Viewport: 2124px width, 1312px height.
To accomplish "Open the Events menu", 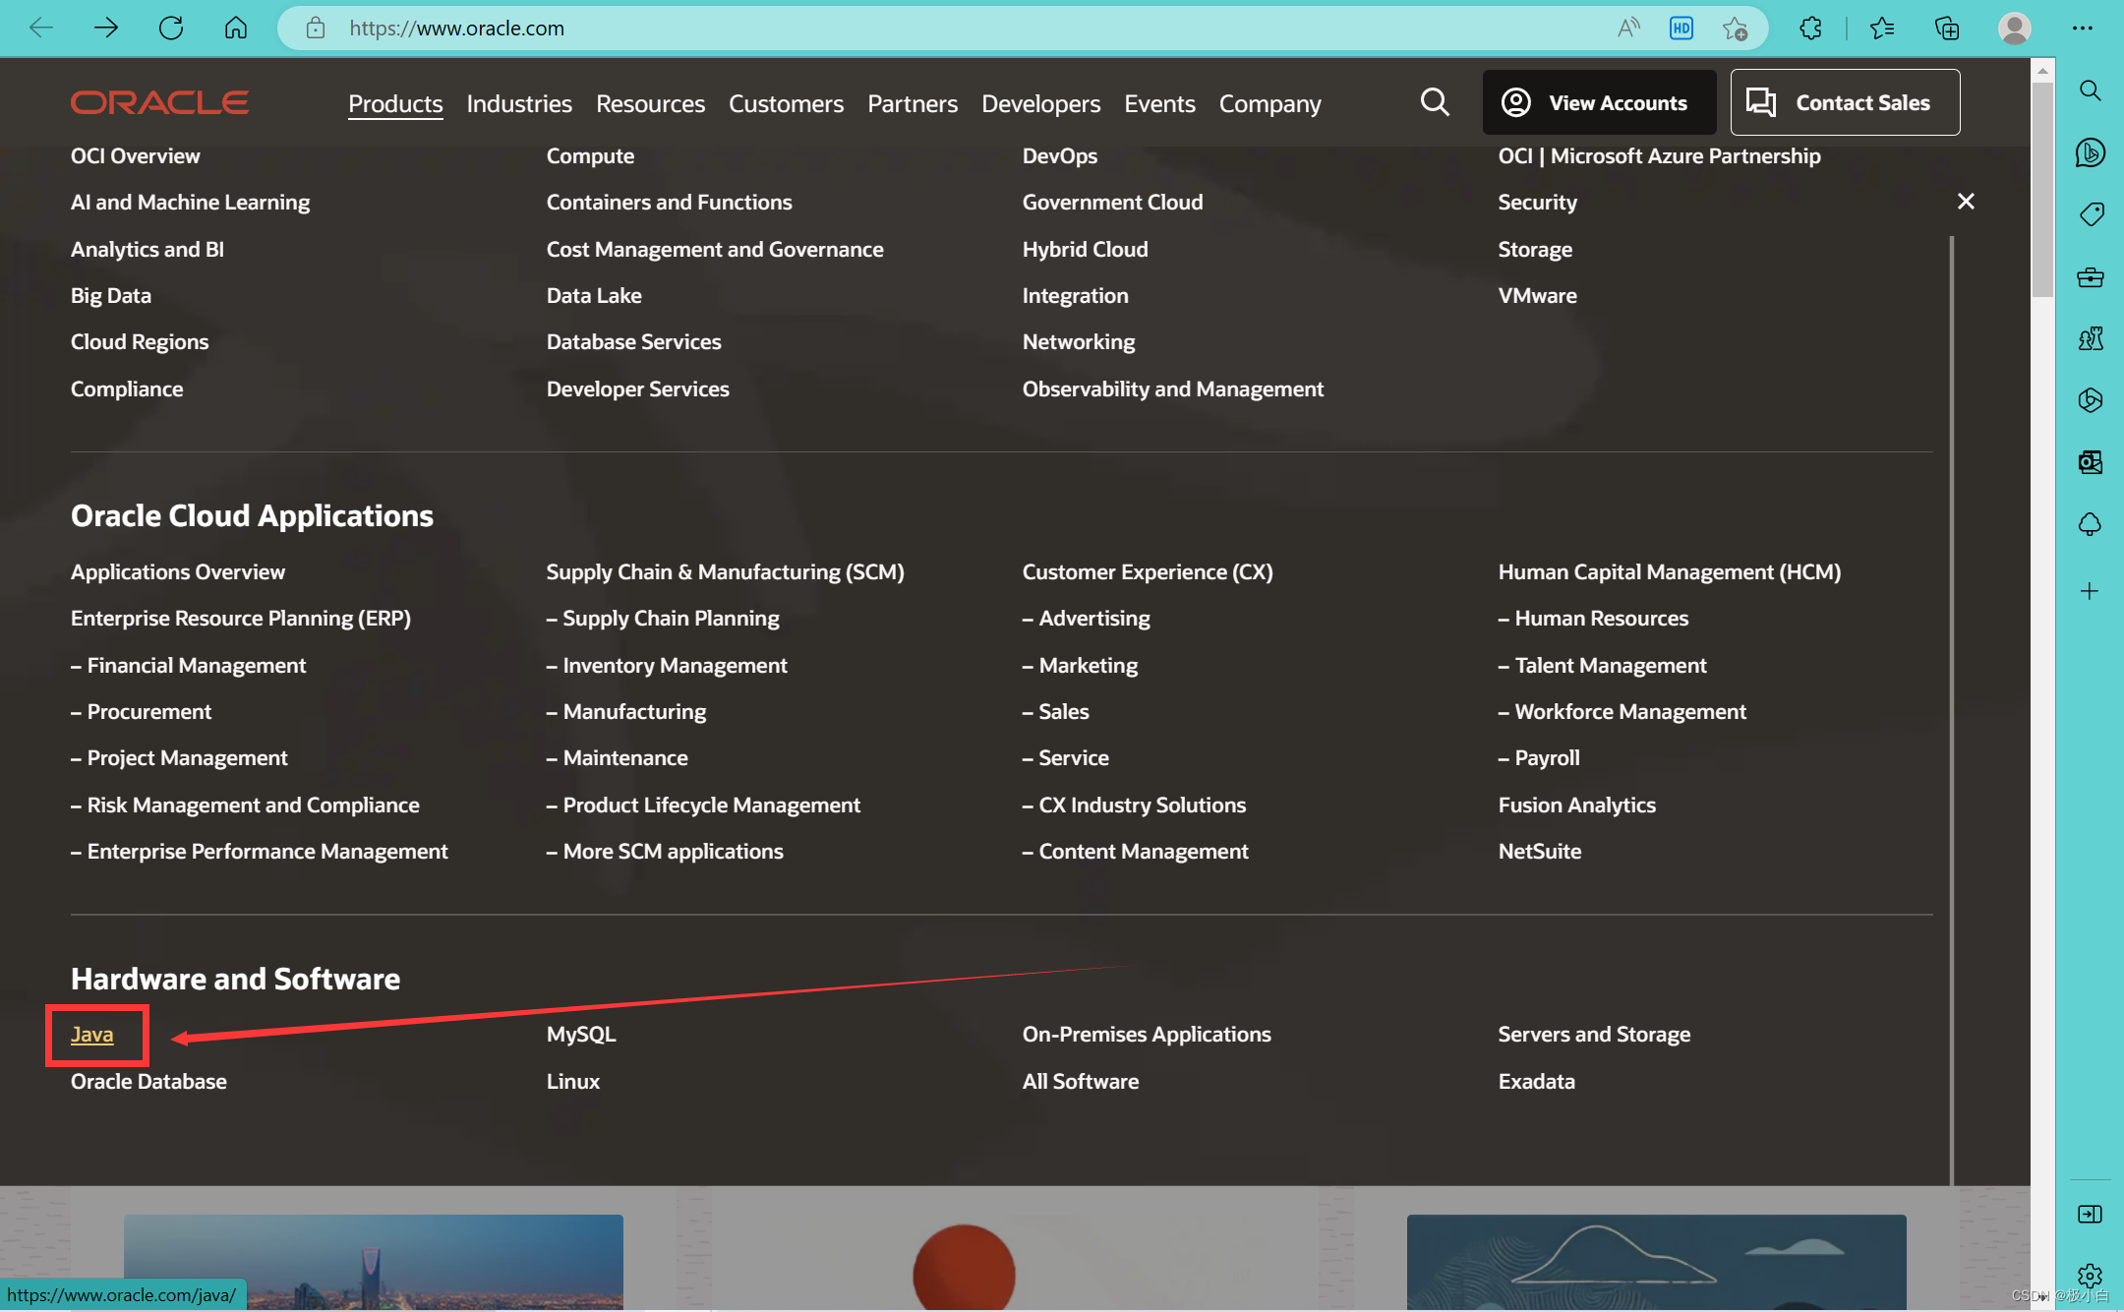I will [x=1159, y=103].
